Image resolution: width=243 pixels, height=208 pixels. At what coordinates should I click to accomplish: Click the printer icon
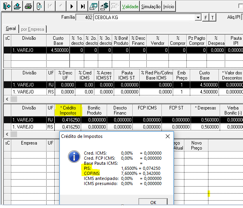point(28,6)
